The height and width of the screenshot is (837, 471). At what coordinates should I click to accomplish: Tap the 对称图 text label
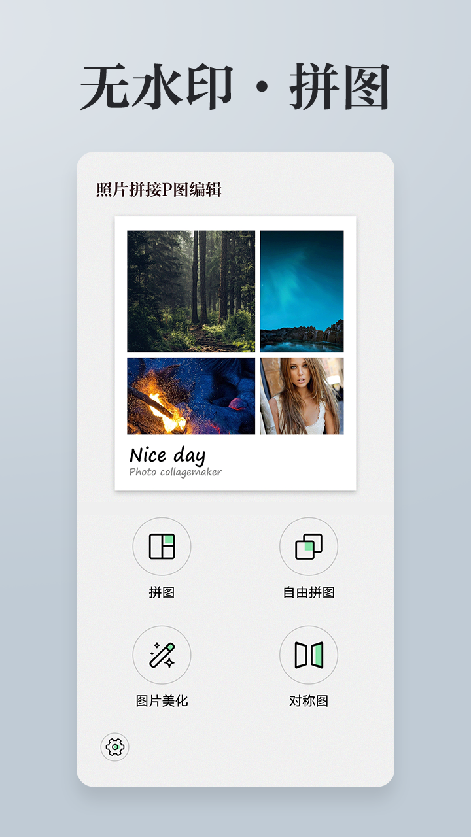tap(309, 701)
